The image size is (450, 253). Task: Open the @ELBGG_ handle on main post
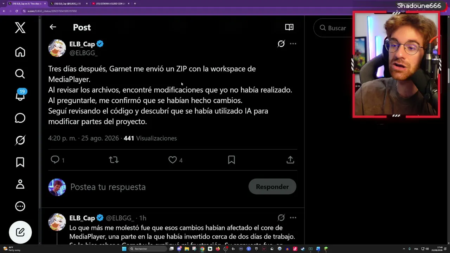pos(83,53)
